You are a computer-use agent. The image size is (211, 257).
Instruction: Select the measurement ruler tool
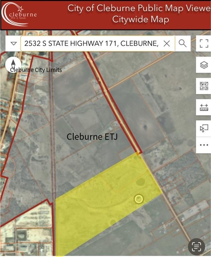[204, 107]
